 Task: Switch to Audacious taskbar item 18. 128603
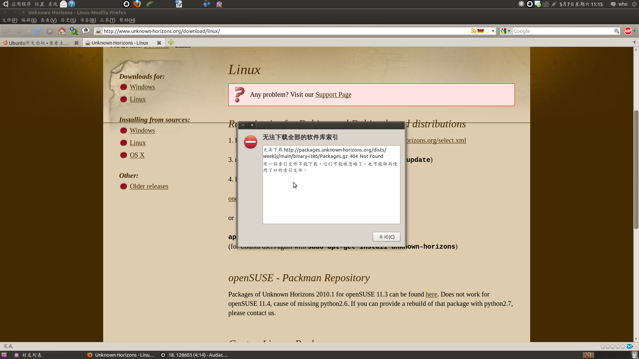click(x=194, y=355)
